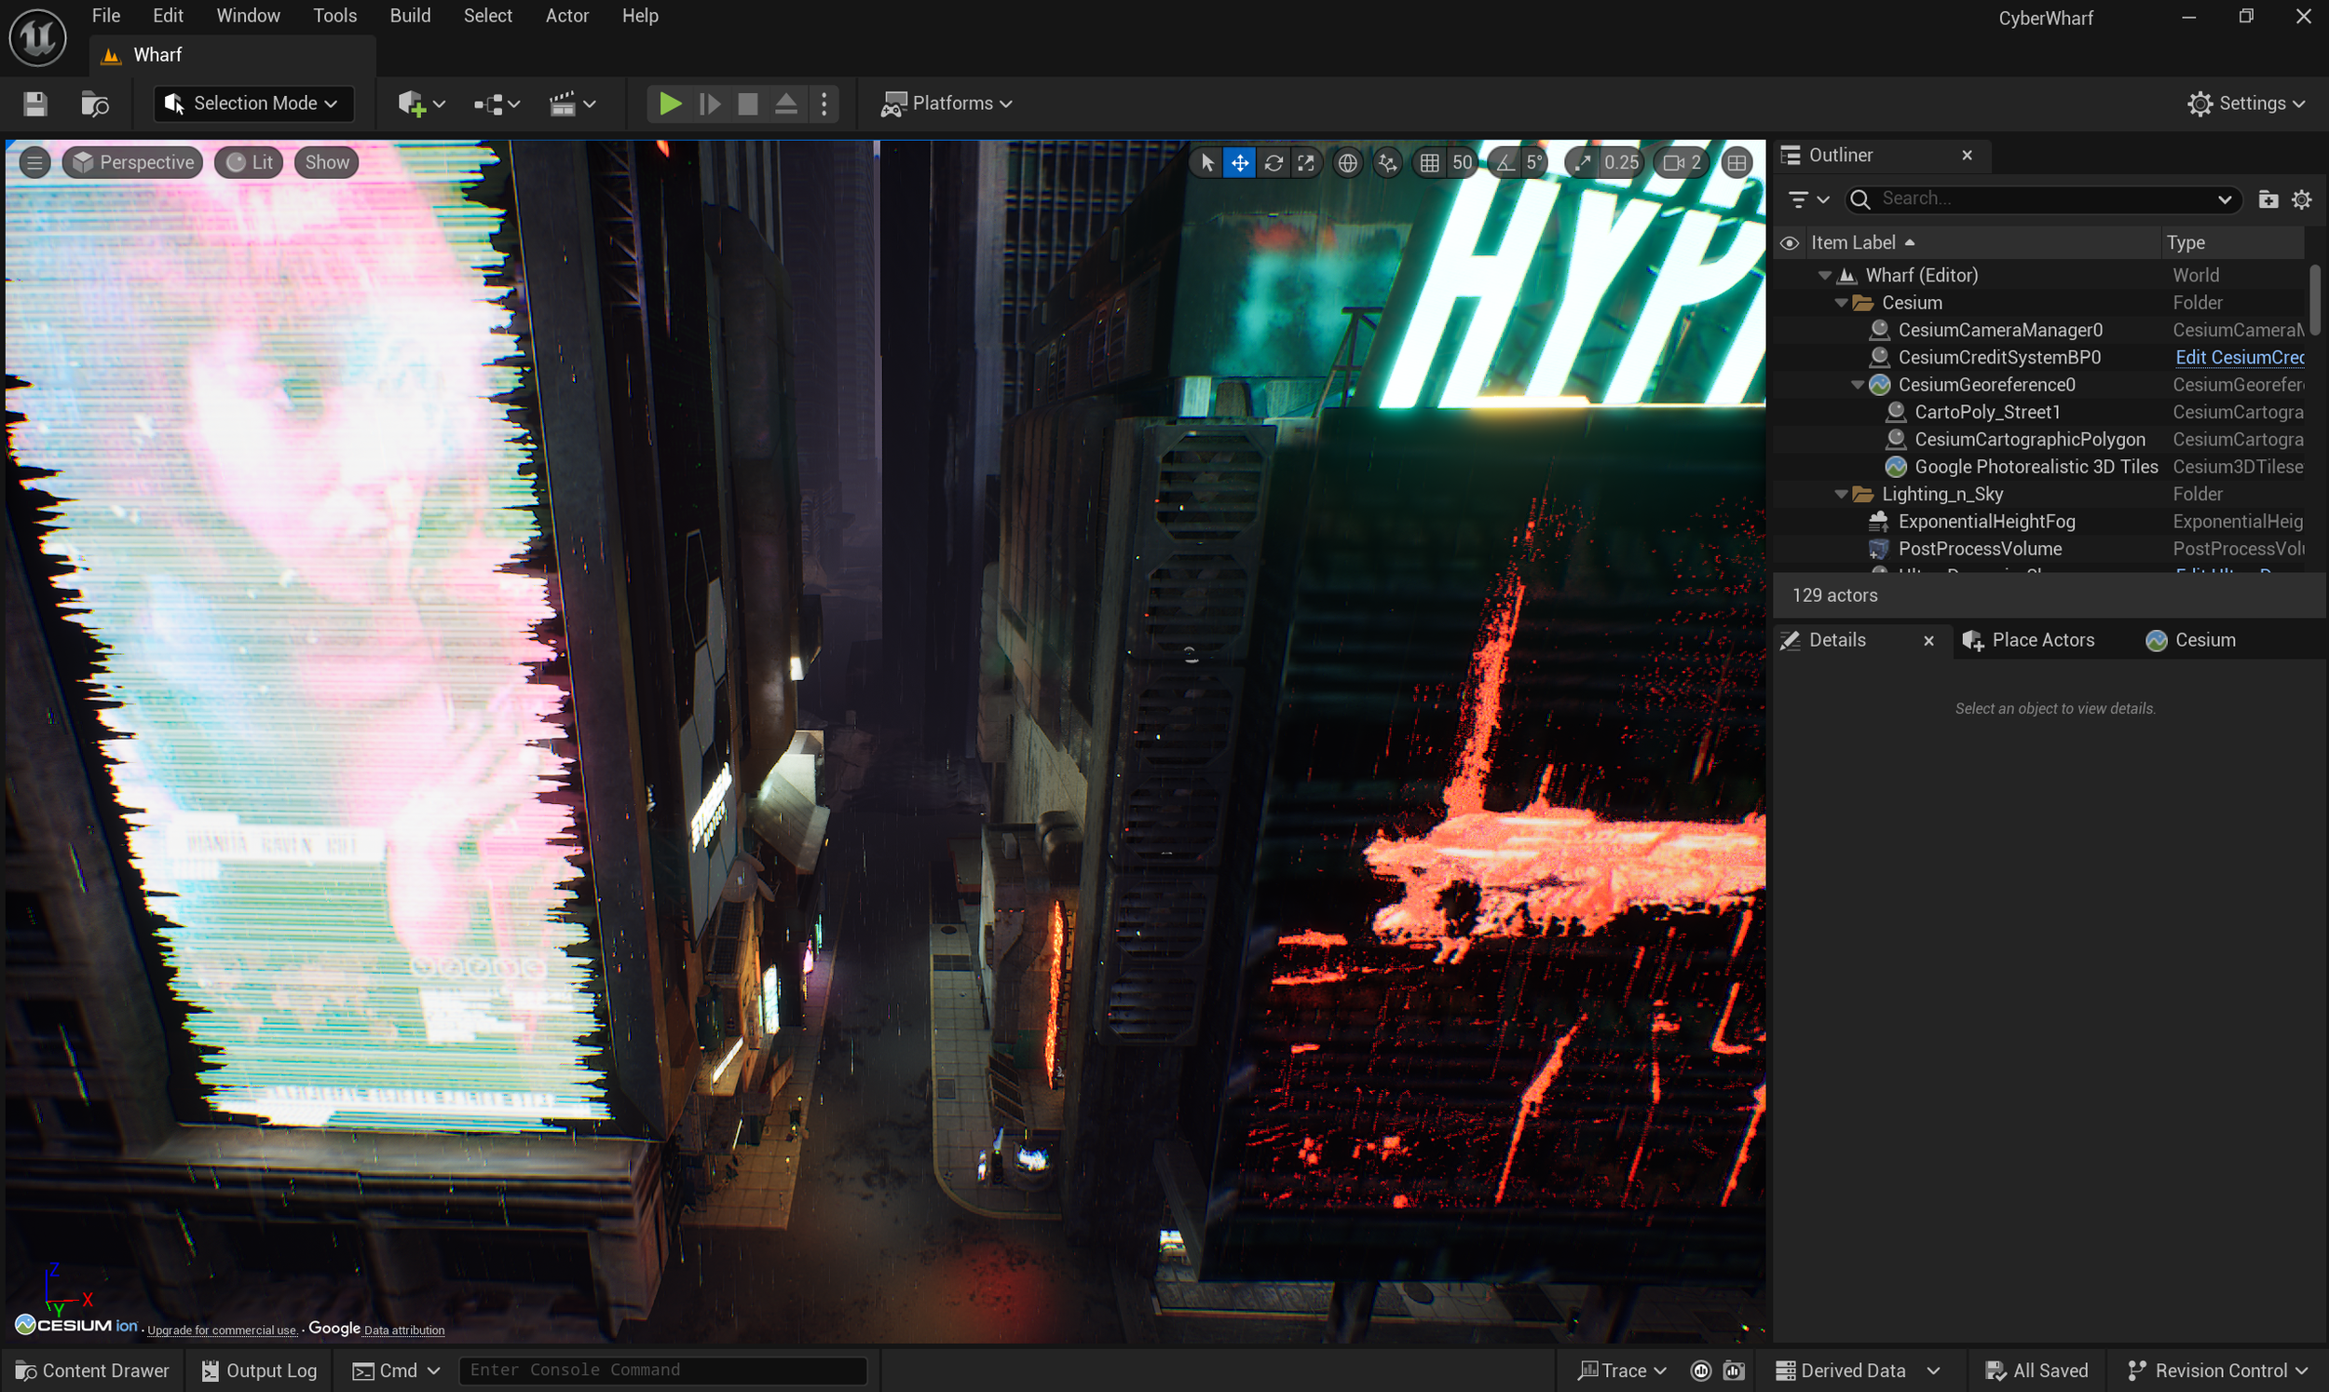Click the console command input field
The width and height of the screenshot is (2329, 1392).
click(x=661, y=1371)
